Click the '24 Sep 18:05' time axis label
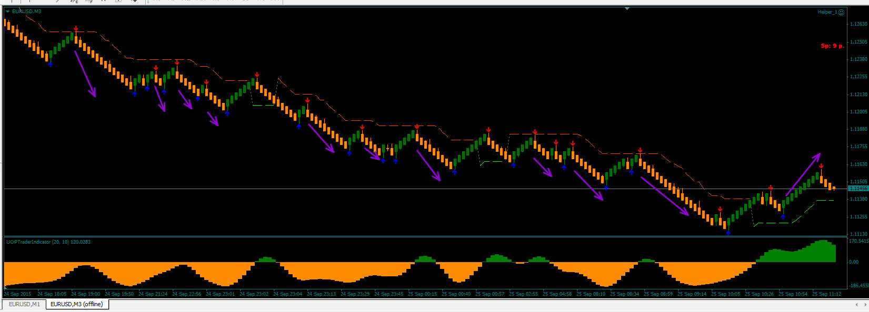Viewport: 869px width, 312px height. pyautogui.click(x=52, y=294)
